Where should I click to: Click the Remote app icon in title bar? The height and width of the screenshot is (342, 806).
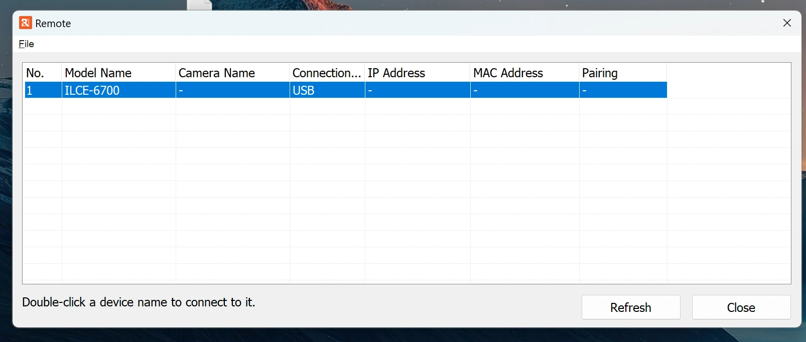[x=25, y=23]
